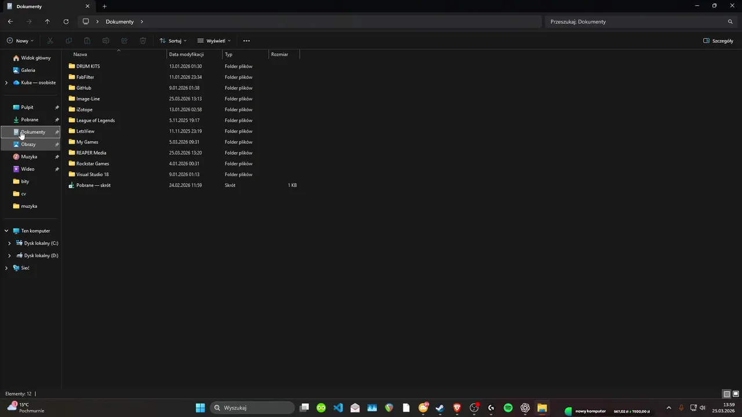Go up one folder level

coord(48,21)
